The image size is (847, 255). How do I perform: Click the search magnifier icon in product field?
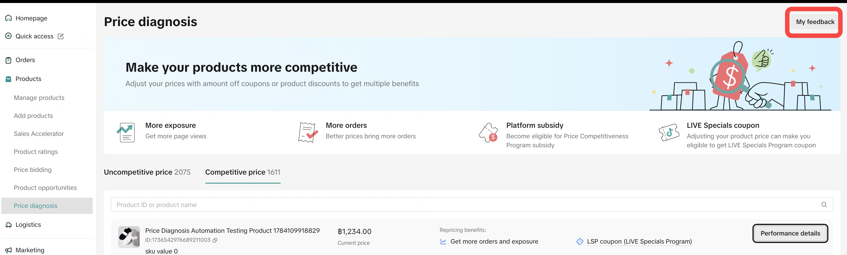click(824, 205)
